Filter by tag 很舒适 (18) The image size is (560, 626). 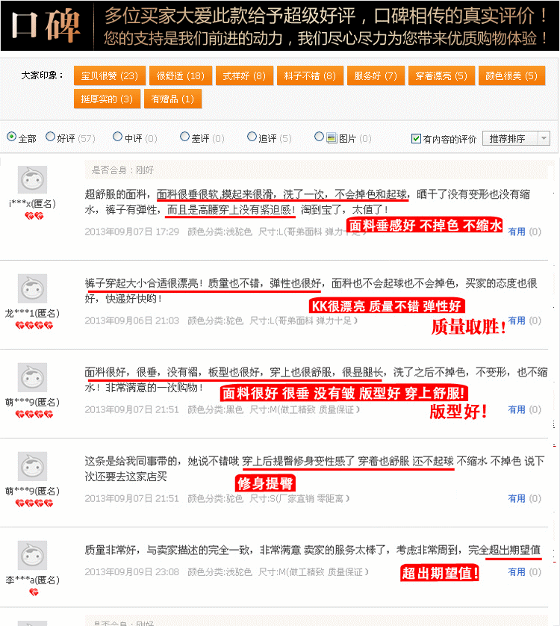point(181,76)
